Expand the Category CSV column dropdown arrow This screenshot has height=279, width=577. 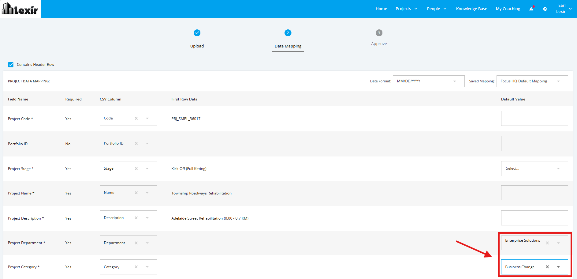click(x=147, y=267)
